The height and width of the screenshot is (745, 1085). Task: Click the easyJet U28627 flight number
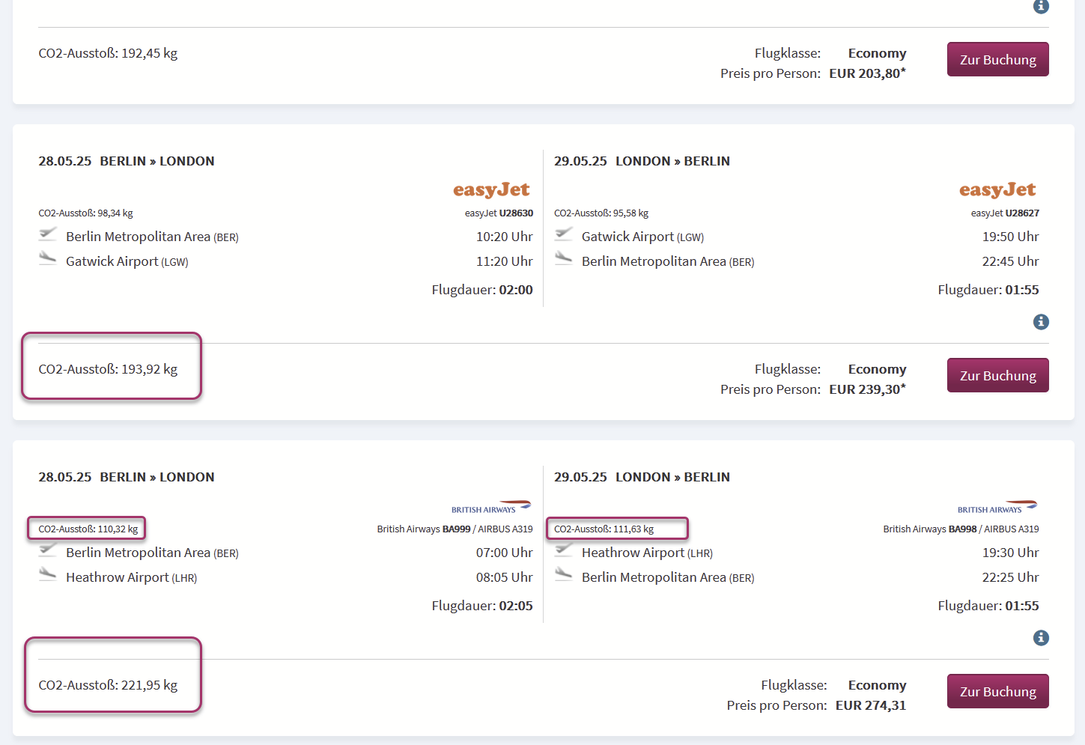point(1005,213)
